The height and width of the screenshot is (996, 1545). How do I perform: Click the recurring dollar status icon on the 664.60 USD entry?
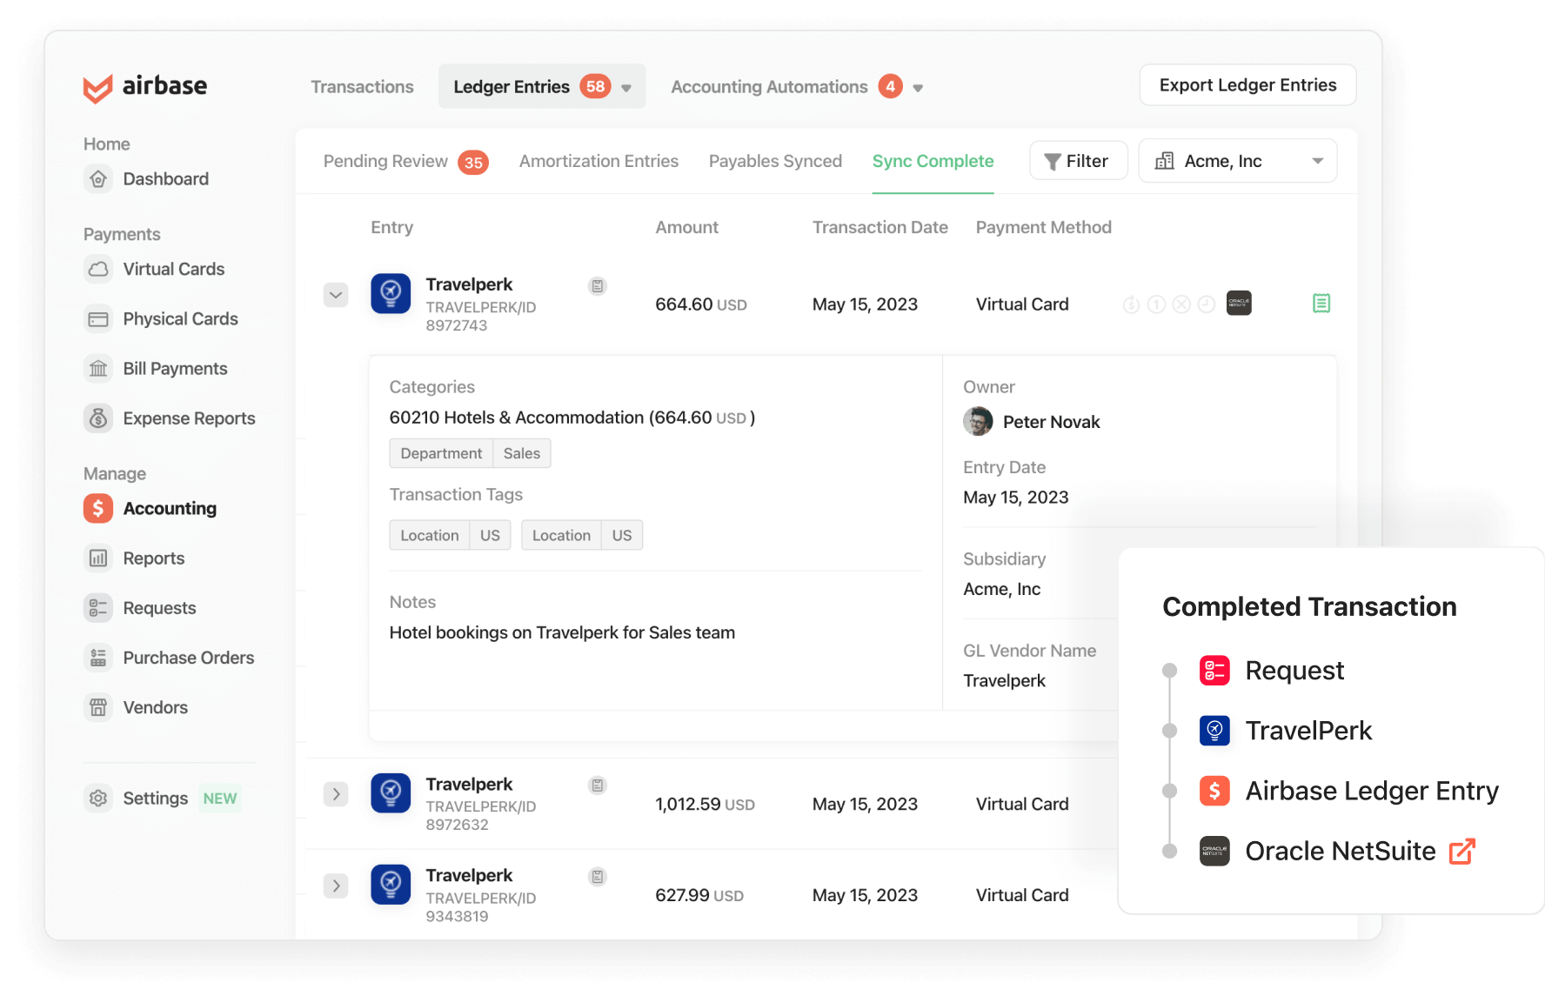pos(1132,304)
